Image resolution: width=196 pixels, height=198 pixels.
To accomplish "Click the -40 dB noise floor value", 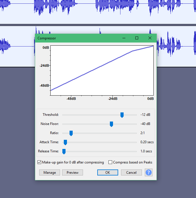I will [x=145, y=124].
